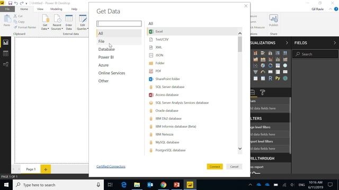Open Chrome from the taskbar

pyautogui.click(x=163, y=185)
